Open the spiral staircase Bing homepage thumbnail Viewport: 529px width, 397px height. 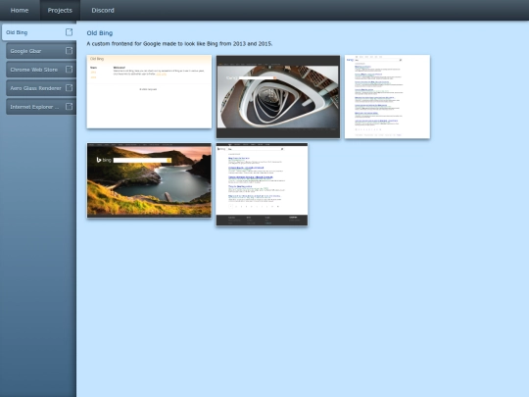point(278,96)
